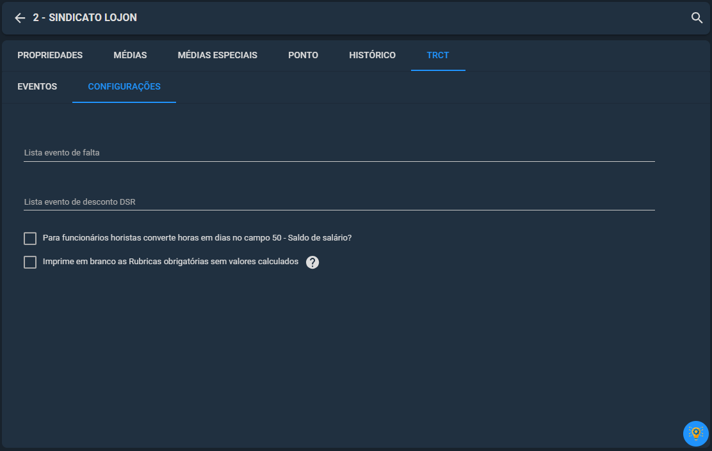The height and width of the screenshot is (451, 712).
Task: Click the 2 - SINDICATO LOJON title
Action: coord(85,18)
